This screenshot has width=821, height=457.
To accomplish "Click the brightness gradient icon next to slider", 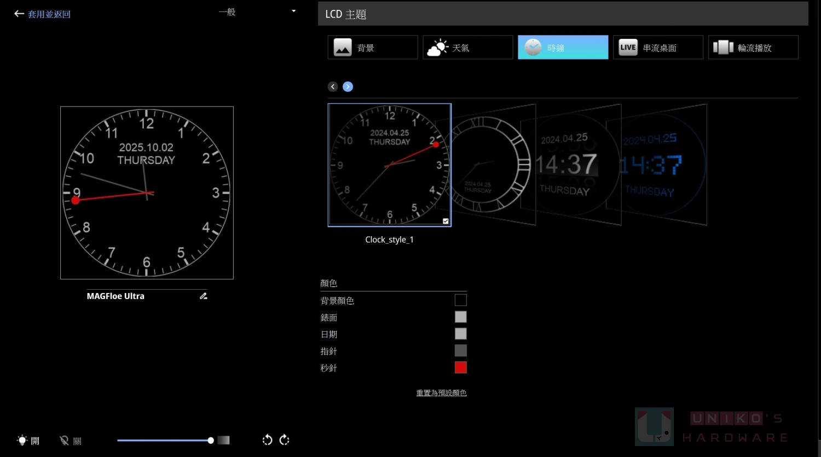I will (223, 440).
